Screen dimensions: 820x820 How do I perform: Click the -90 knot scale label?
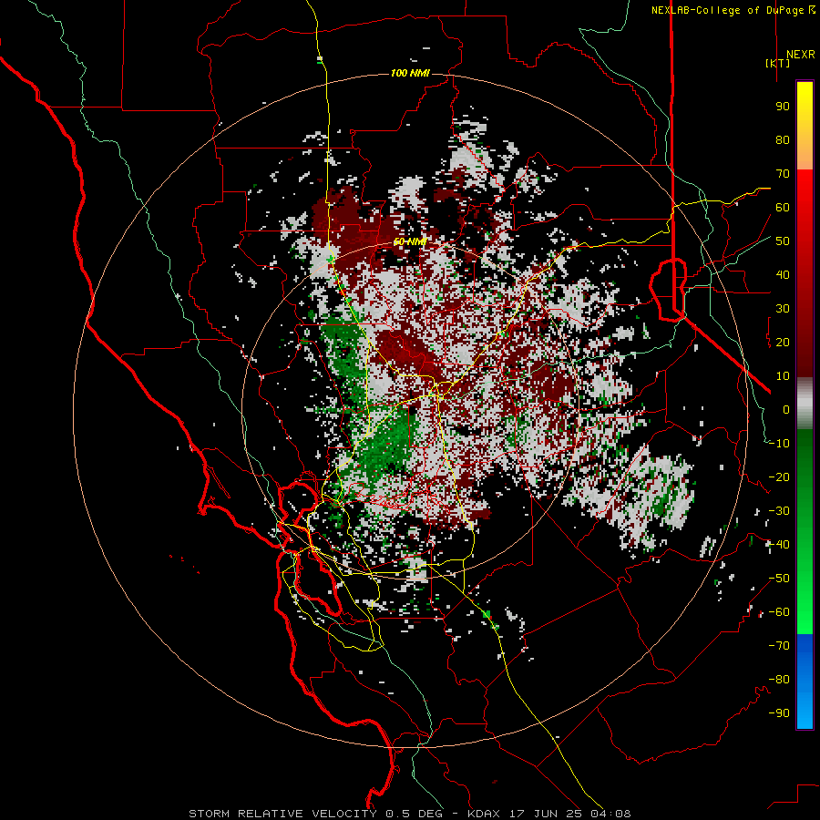[779, 713]
